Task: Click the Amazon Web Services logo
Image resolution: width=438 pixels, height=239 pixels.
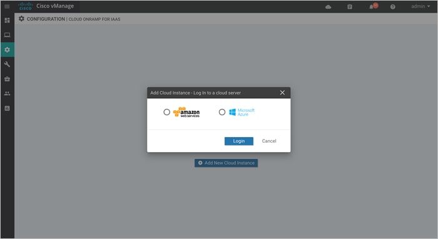Action: (186, 112)
